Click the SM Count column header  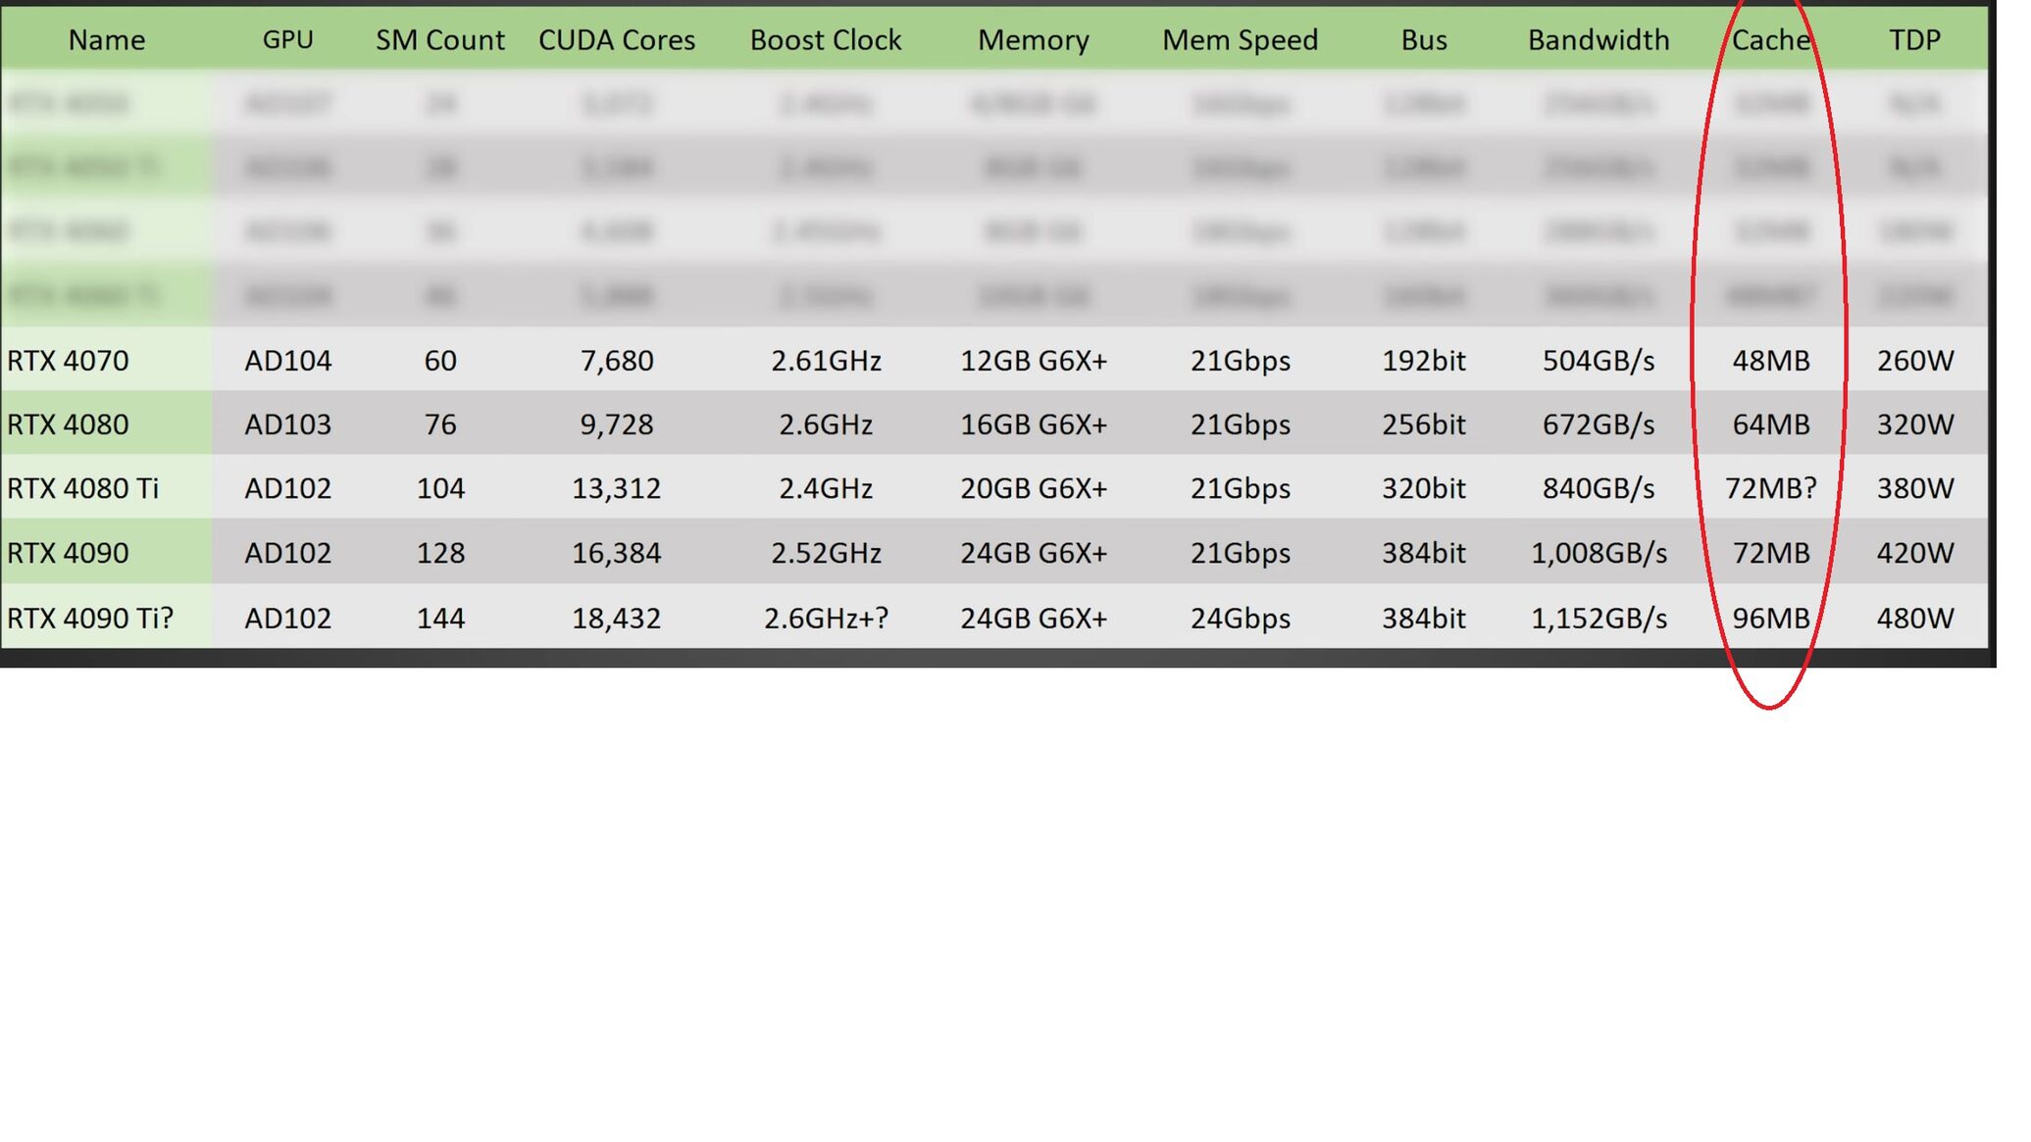point(439,40)
